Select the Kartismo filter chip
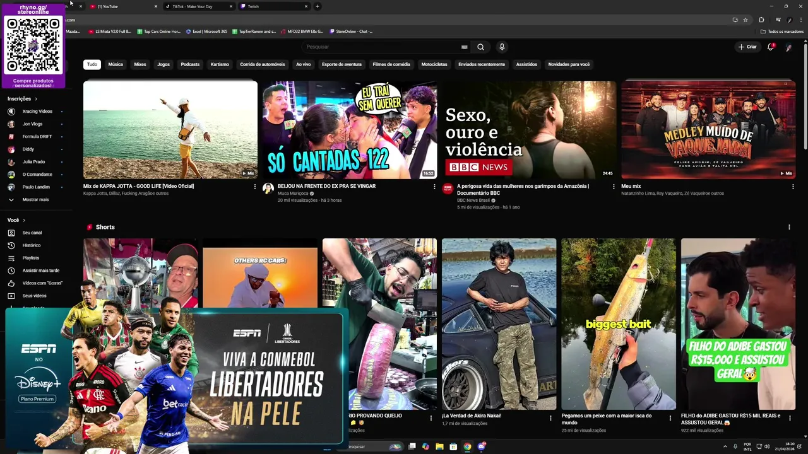 220,64
